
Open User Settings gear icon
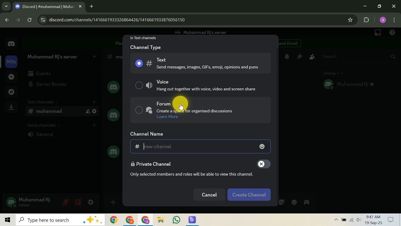[x=91, y=202]
